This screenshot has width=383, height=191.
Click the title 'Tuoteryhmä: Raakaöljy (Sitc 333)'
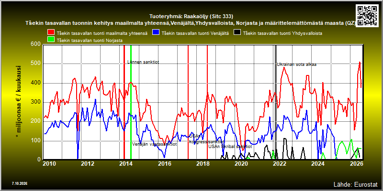click(191, 17)
